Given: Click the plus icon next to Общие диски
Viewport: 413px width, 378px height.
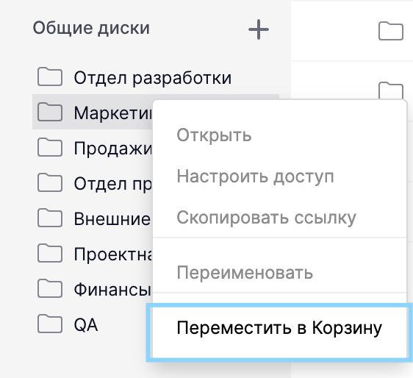Looking at the screenshot, I should click(259, 29).
